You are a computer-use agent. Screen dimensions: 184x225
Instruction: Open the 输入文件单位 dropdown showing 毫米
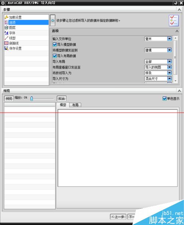click(158, 39)
